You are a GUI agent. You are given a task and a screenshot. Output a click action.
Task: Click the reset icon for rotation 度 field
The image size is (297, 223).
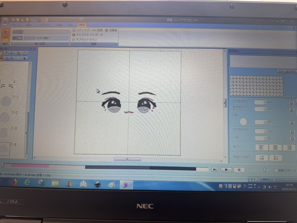[x=292, y=123]
